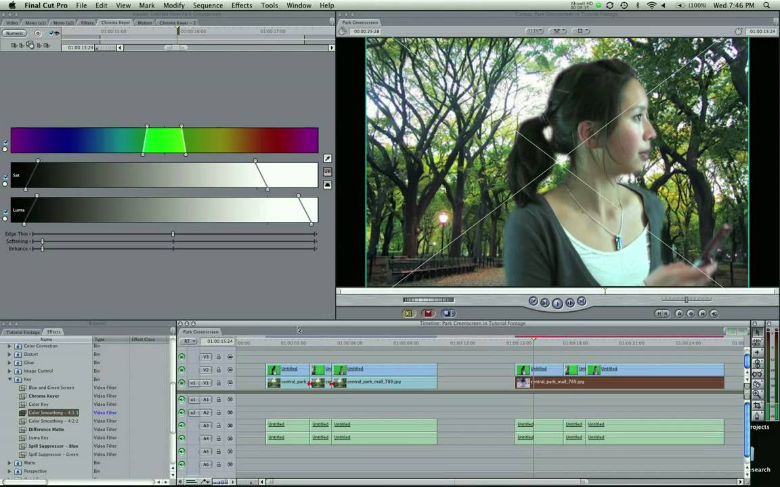
Task: Click Play Around Current Frame in Canvas
Action: point(569,302)
